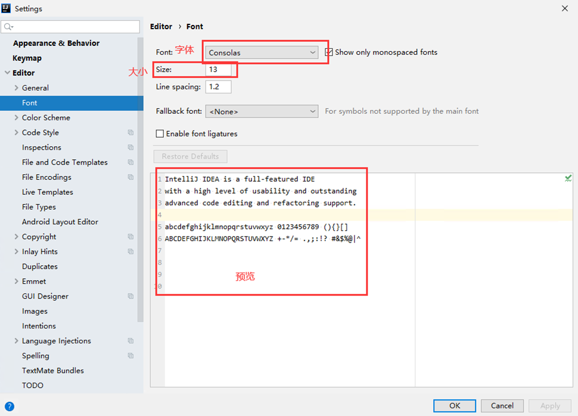
Task: Select the Font settings item
Action: pyautogui.click(x=72, y=103)
